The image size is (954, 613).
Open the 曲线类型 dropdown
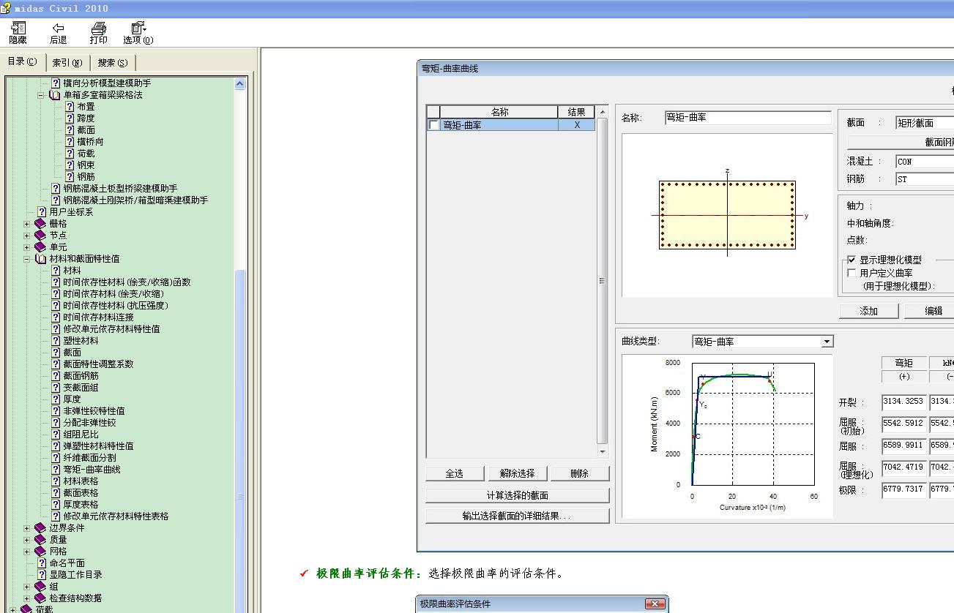[x=827, y=342]
